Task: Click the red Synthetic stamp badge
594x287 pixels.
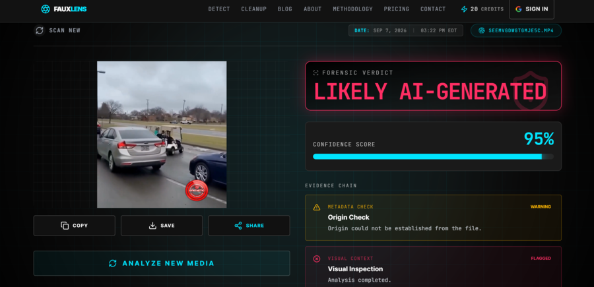Action: (197, 191)
